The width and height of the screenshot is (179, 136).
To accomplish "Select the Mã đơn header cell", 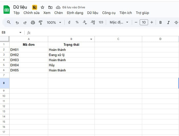I will (x=29, y=45).
